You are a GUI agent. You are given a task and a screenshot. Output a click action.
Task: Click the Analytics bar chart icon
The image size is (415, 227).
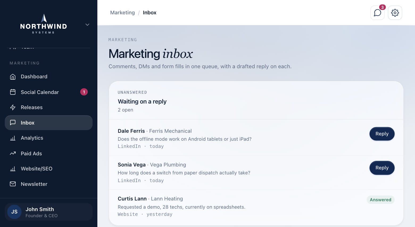click(x=13, y=138)
